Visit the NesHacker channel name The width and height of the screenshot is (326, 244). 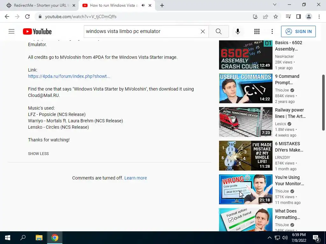[x=284, y=57]
